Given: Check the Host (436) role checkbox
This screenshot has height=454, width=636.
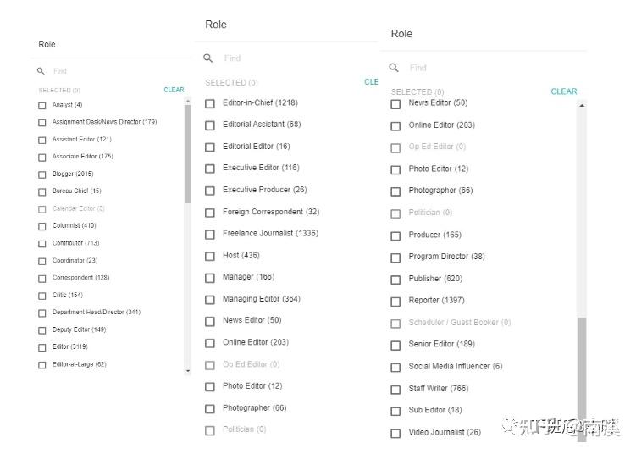Looking at the screenshot, I should (210, 256).
